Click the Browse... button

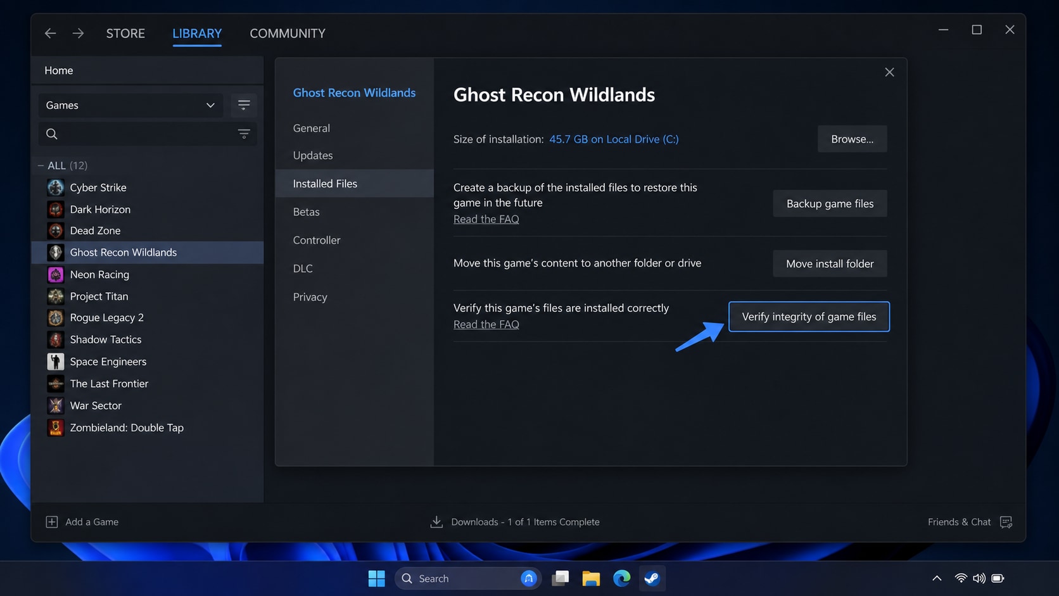(x=852, y=139)
